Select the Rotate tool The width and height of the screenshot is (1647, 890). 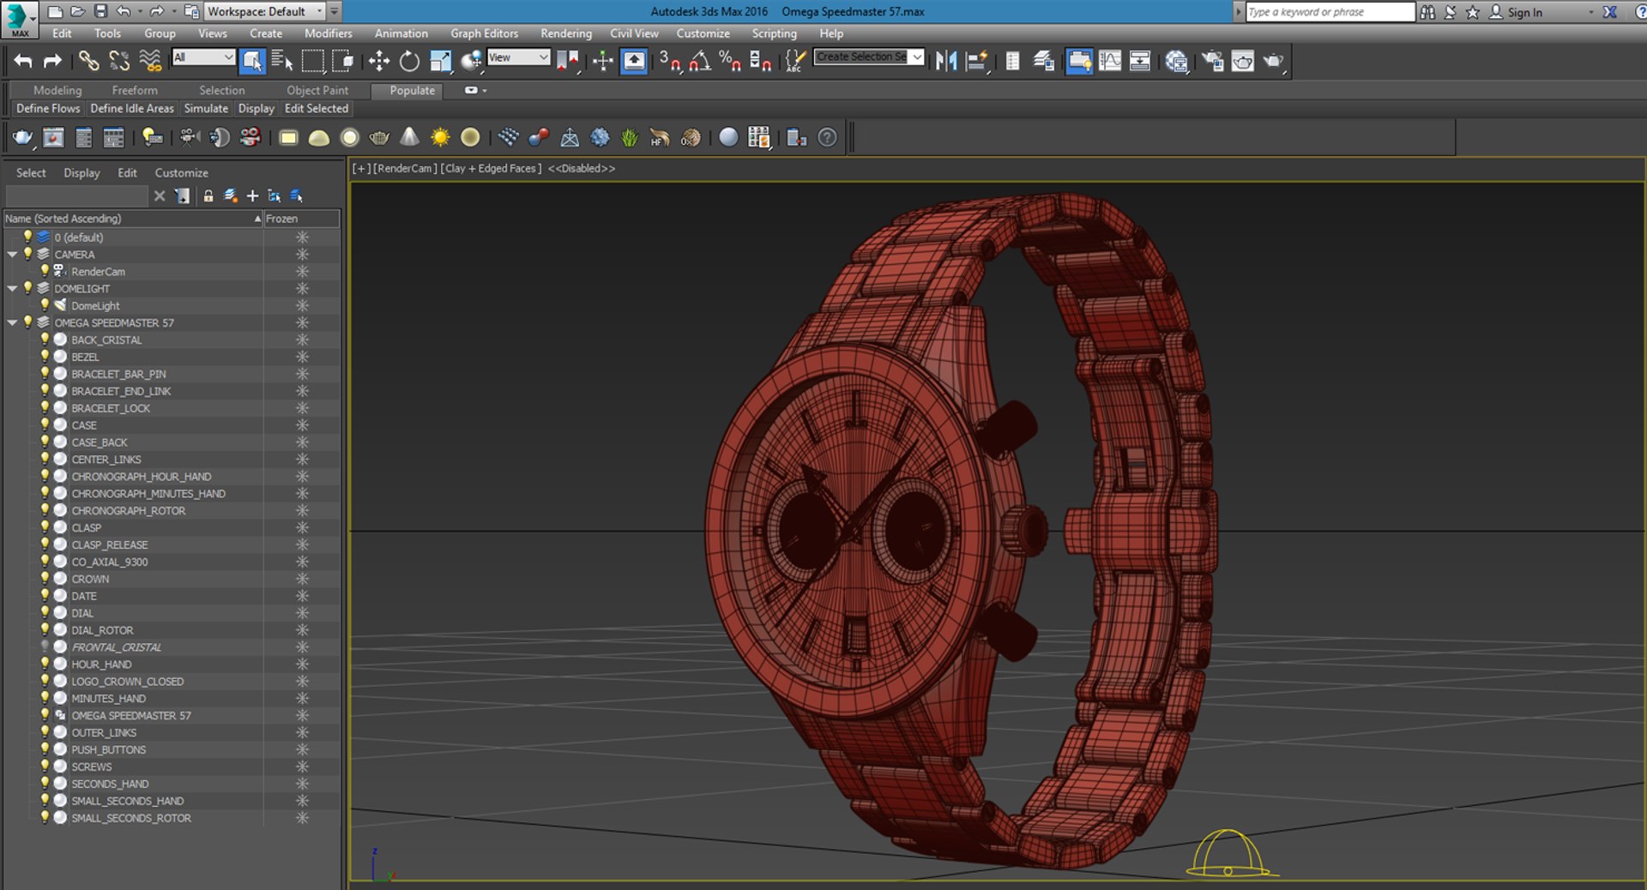click(x=409, y=61)
